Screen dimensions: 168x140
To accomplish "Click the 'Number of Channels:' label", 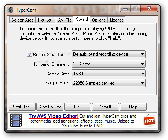I will click(50, 64).
